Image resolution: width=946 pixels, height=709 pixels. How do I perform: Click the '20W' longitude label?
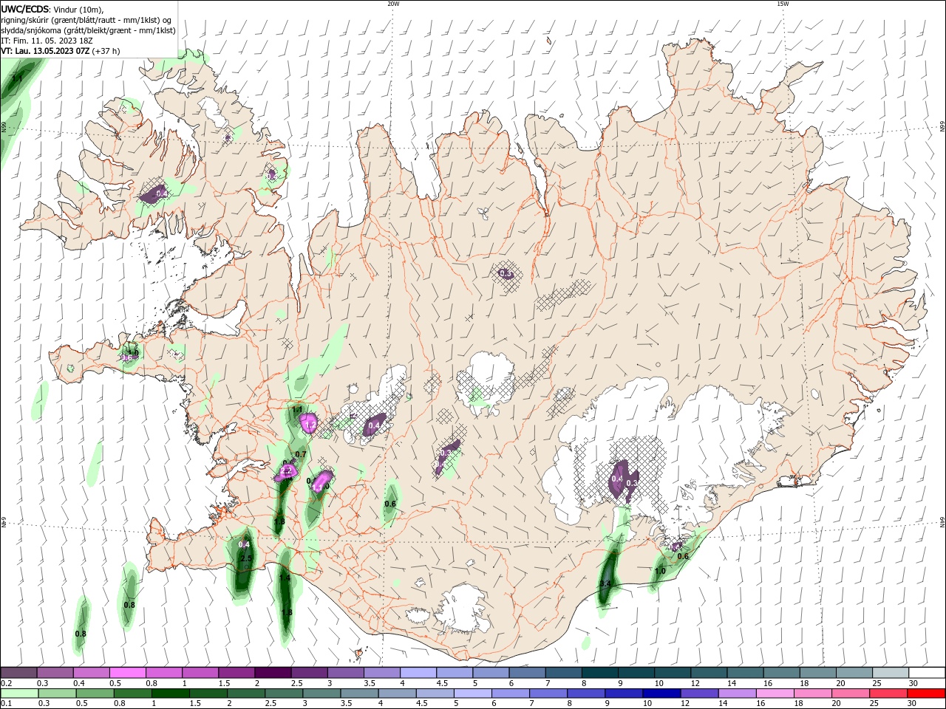[393, 4]
